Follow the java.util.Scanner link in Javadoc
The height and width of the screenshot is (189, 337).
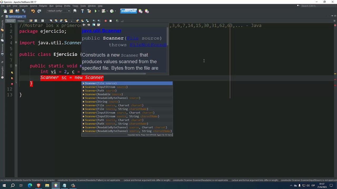[102, 31]
